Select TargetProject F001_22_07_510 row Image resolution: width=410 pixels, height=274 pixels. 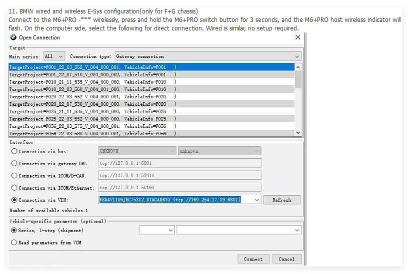pyautogui.click(x=151, y=74)
